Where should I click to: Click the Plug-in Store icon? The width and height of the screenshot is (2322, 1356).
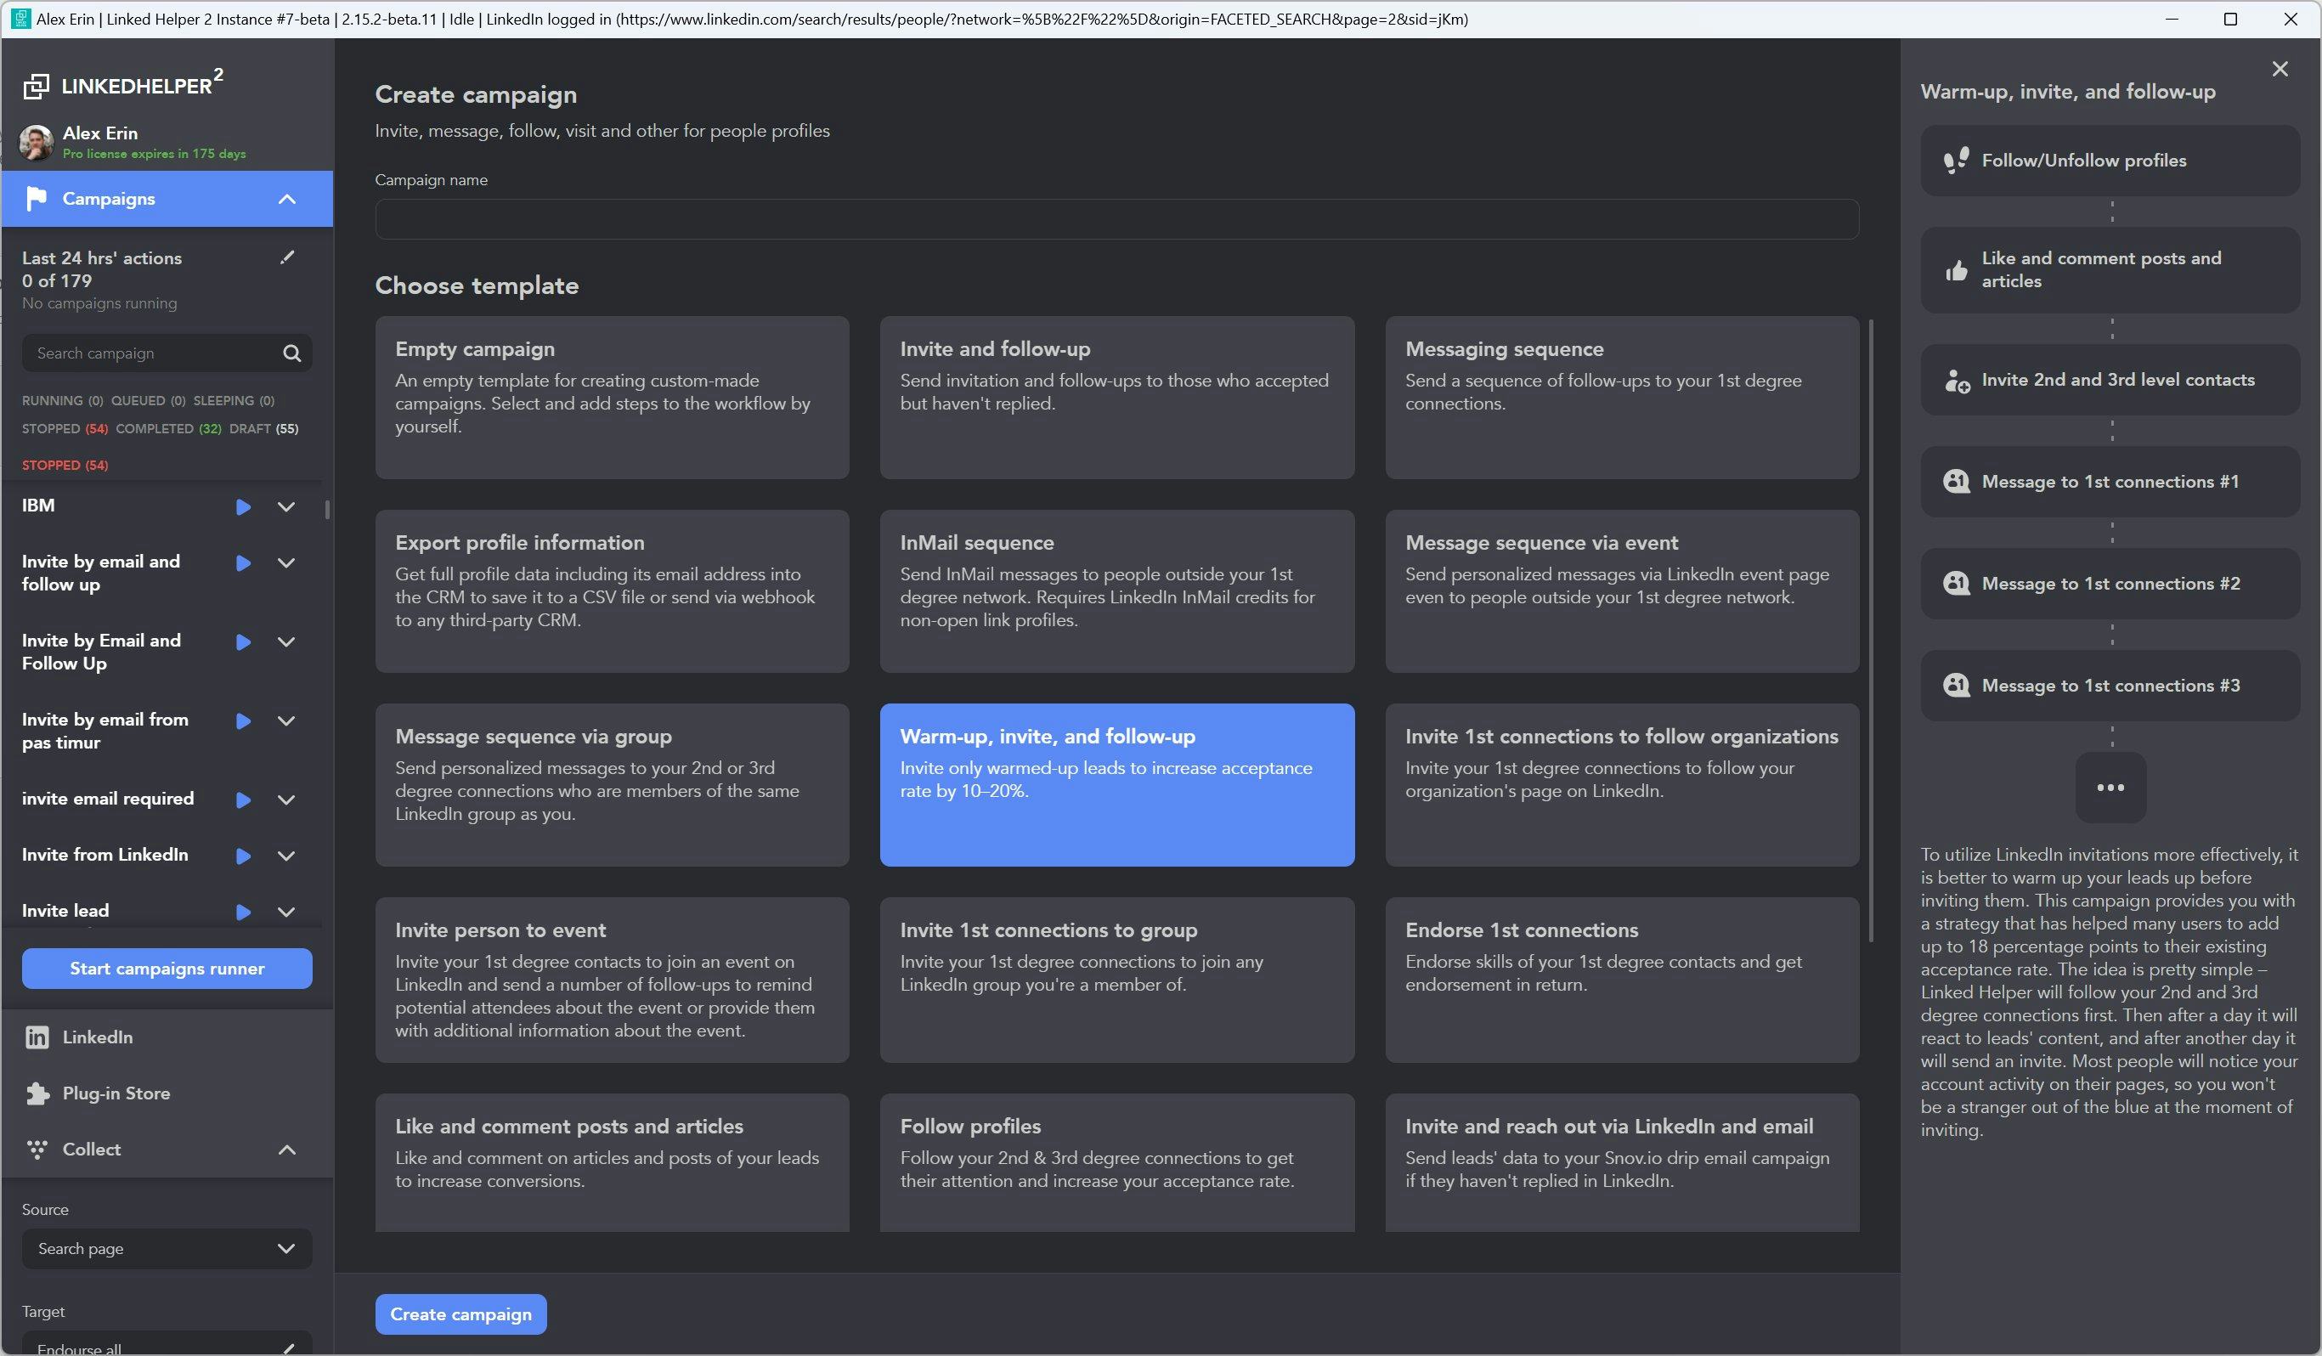(x=36, y=1093)
